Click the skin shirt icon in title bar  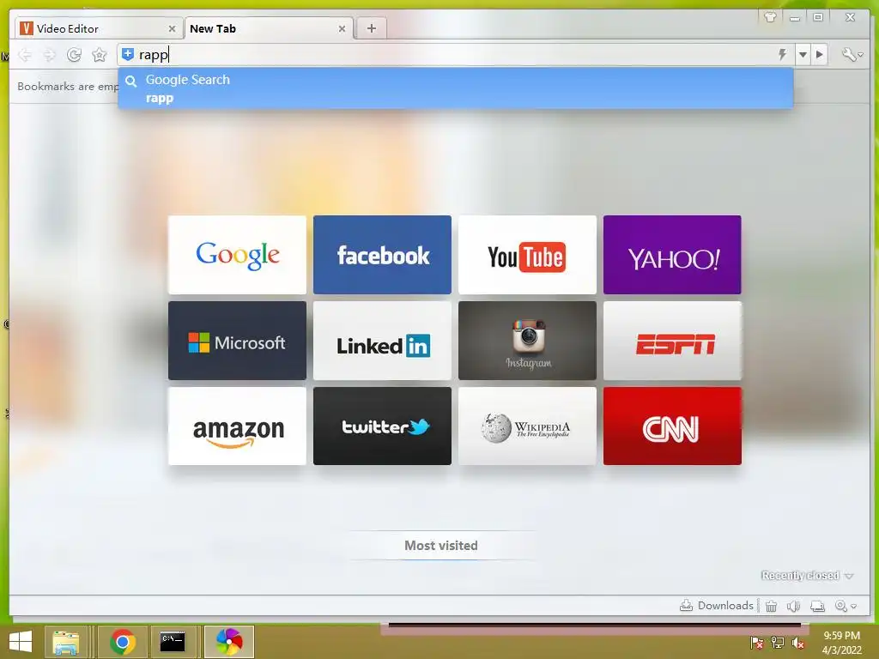tap(770, 17)
